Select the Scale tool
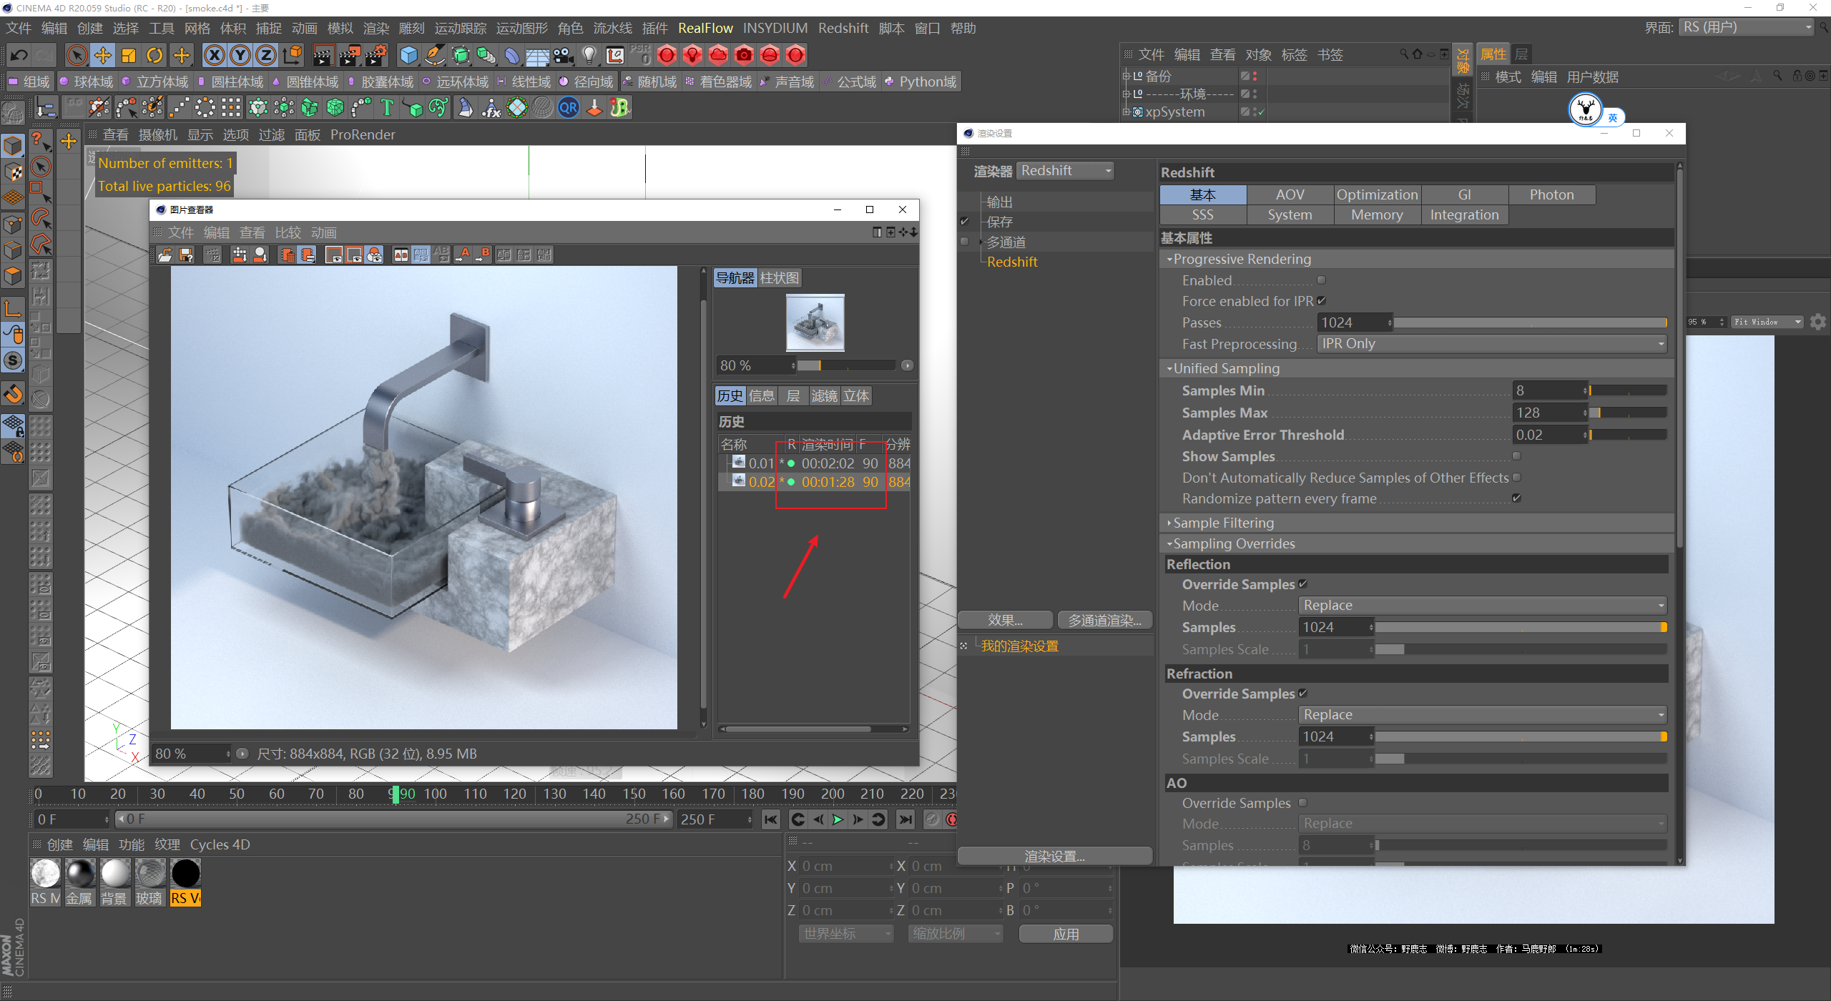The height and width of the screenshot is (1001, 1831). pos(129,55)
